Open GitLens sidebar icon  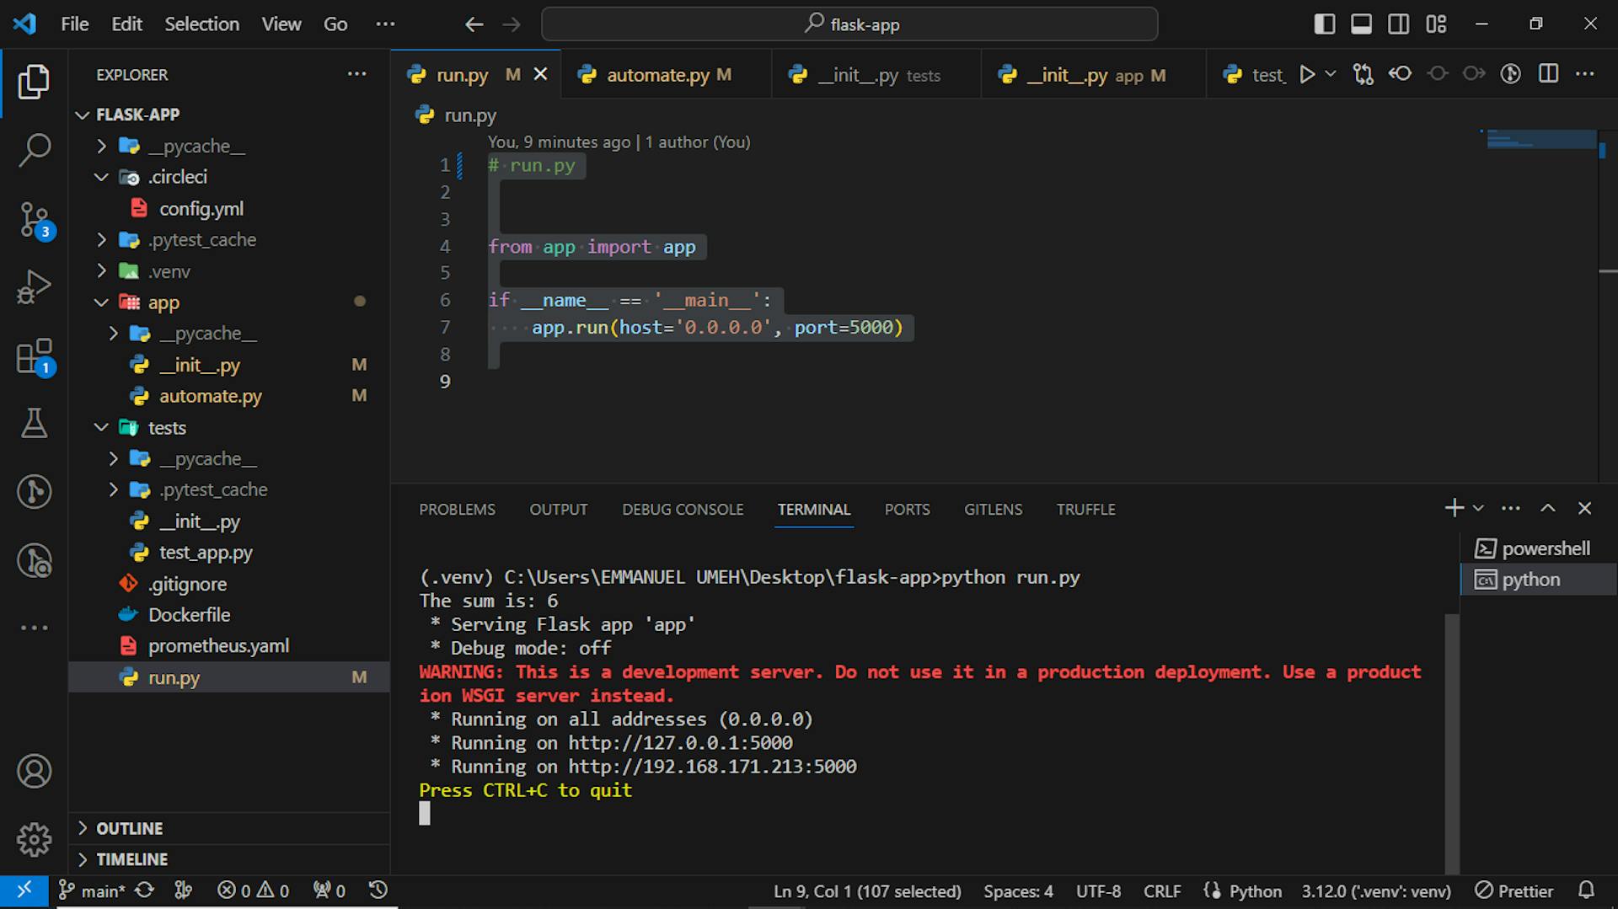tap(34, 491)
